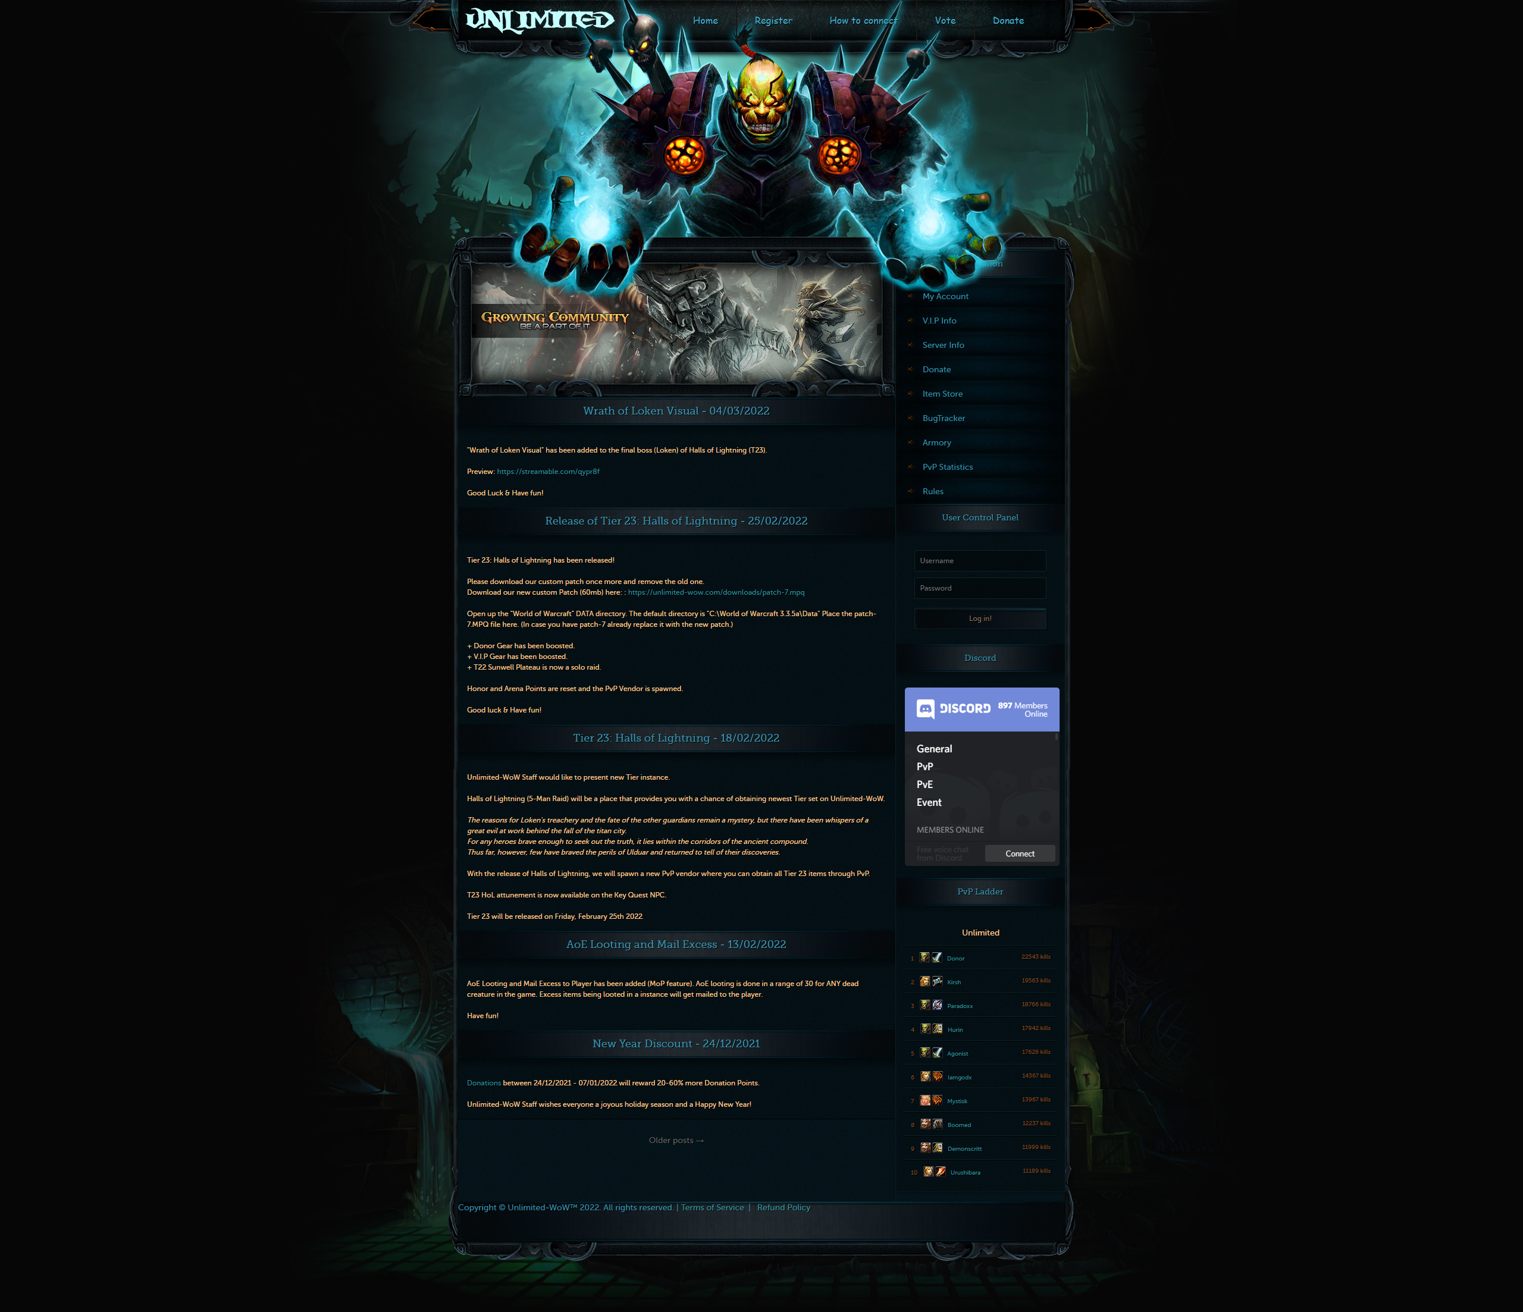Viewport: 1523px width, 1312px height.
Task: Click the Discord widget scrollbar
Action: click(x=1057, y=736)
